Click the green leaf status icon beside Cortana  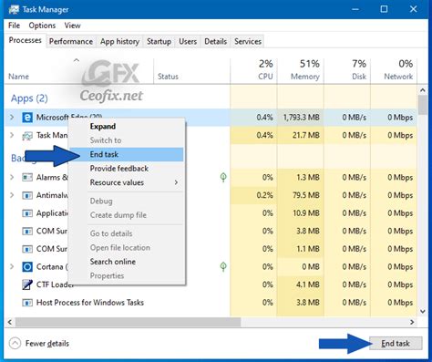pyautogui.click(x=223, y=267)
